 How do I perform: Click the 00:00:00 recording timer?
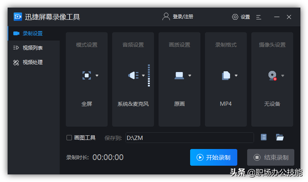[108, 157]
